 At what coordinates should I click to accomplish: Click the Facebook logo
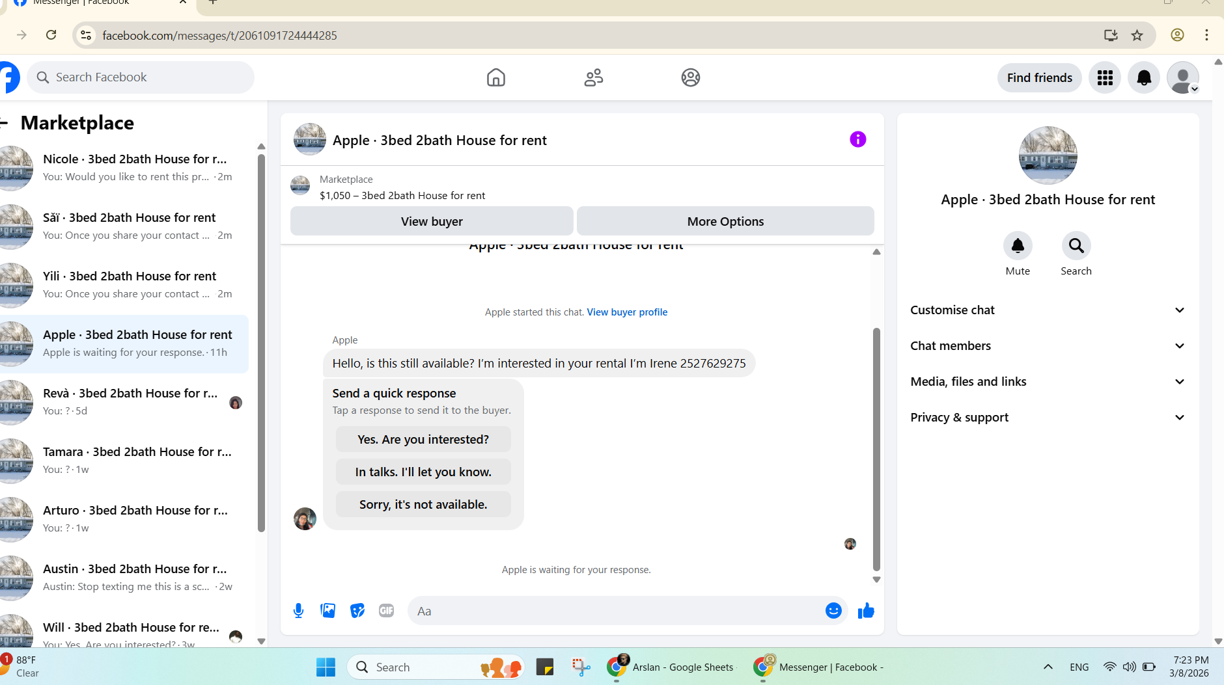pyautogui.click(x=8, y=78)
